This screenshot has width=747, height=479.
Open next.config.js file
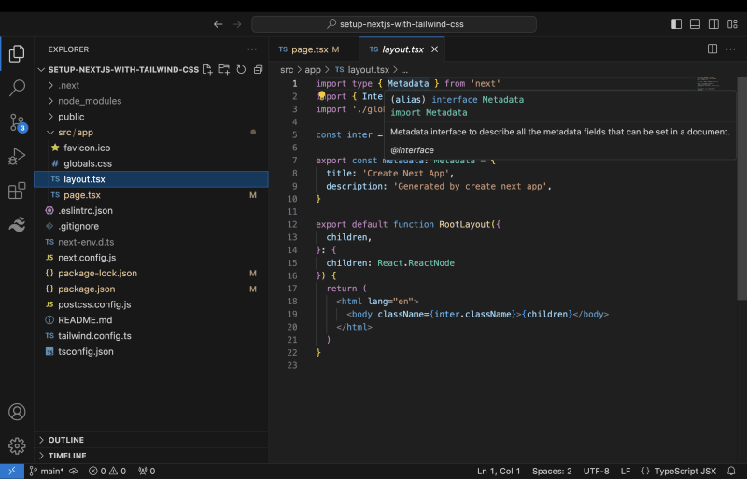pyautogui.click(x=151, y=258)
